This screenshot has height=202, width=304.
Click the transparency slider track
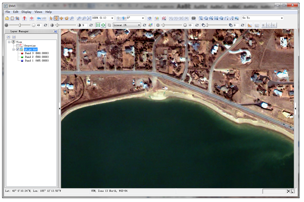click(x=217, y=25)
